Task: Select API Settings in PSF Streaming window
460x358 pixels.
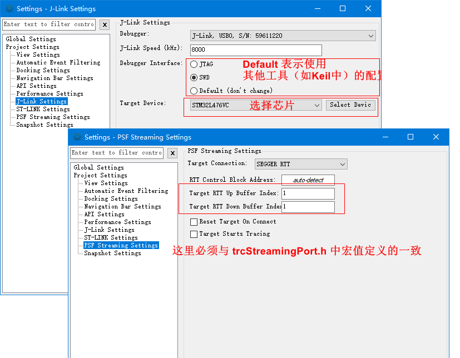Action: point(104,215)
